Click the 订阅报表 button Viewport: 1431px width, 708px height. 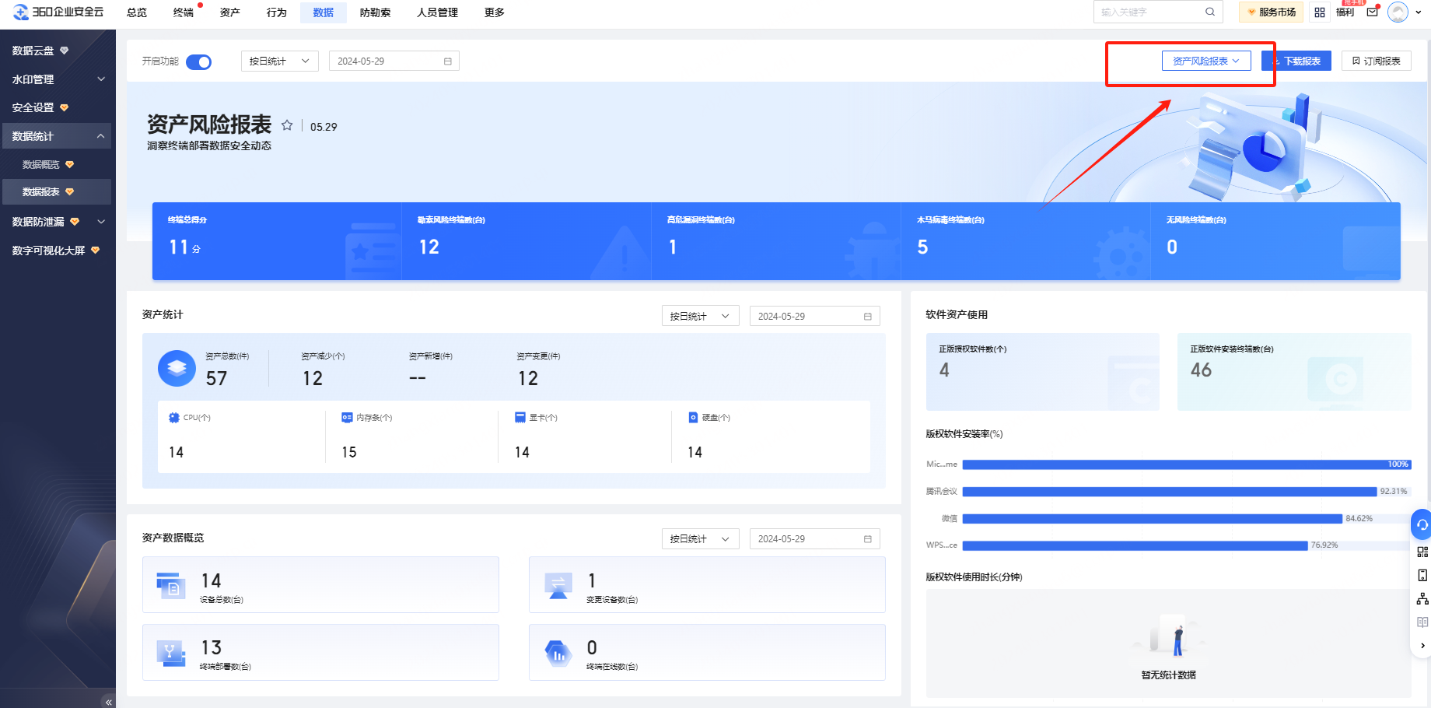(x=1376, y=61)
